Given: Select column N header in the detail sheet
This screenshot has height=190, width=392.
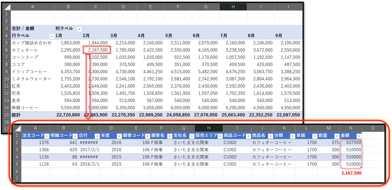Looking at the screenshot, I should pos(351,128).
